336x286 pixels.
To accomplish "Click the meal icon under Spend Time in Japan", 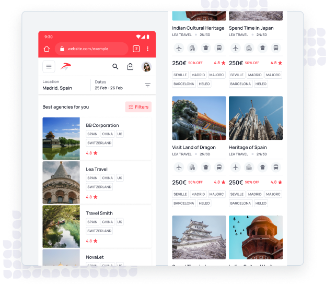I will (x=262, y=48).
